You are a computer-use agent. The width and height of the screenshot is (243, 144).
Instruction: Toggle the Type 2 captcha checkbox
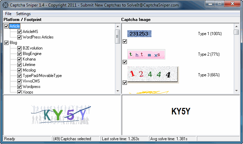pos(125,62)
